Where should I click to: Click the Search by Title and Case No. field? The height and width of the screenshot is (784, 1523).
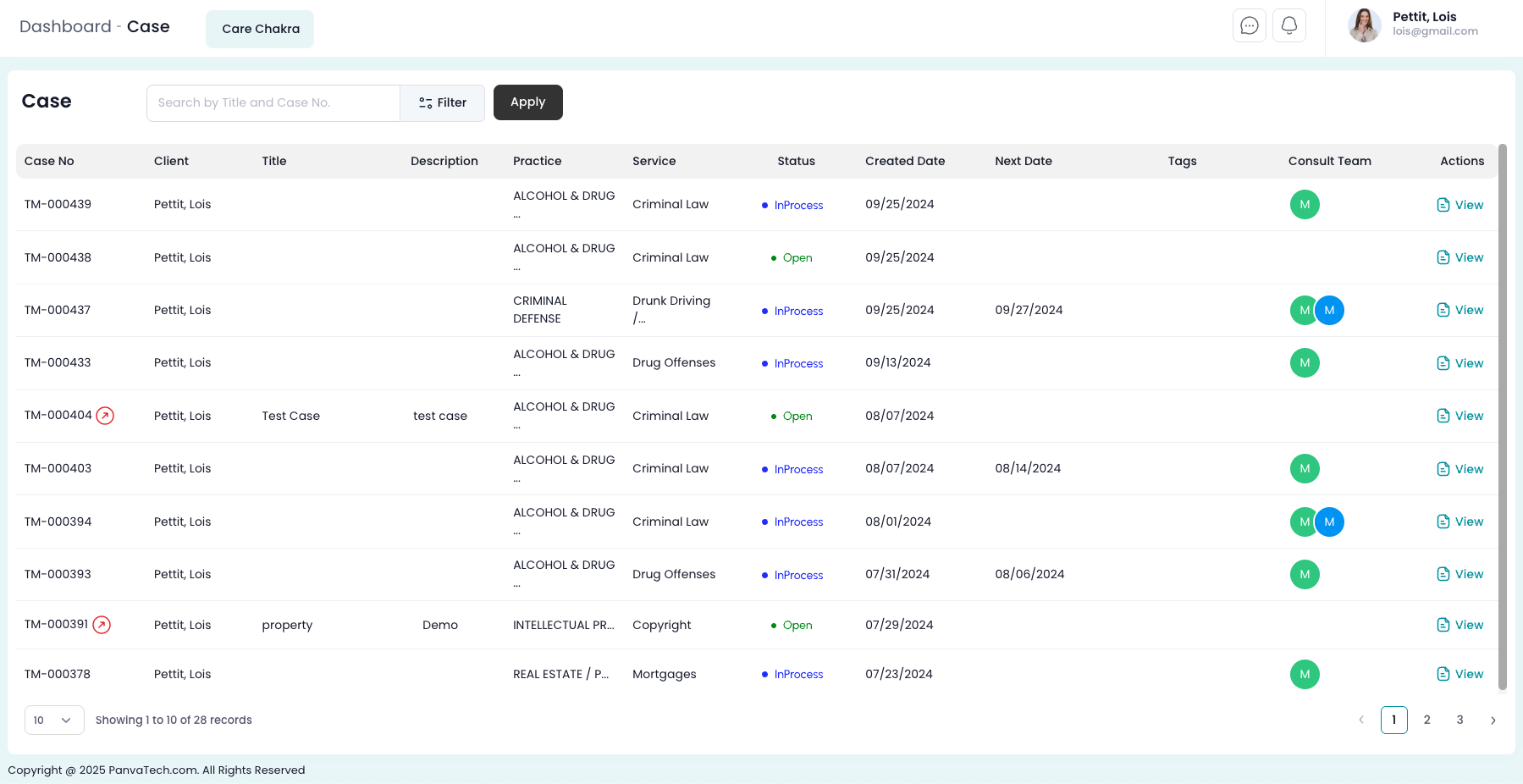[273, 102]
